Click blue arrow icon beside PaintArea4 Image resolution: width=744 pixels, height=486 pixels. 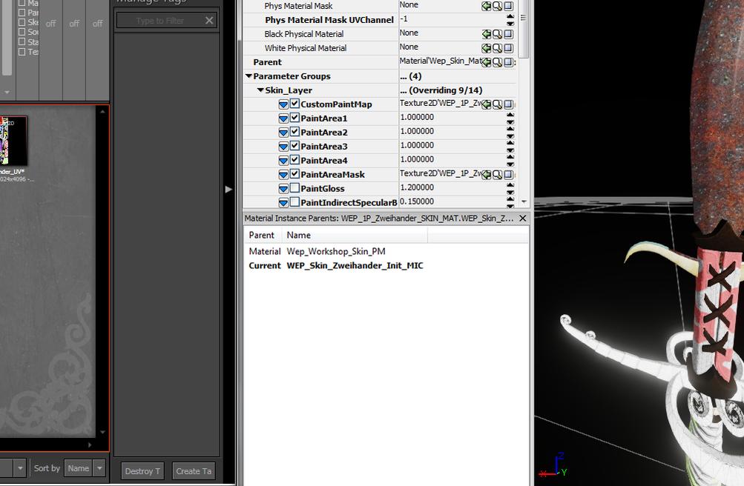283,161
